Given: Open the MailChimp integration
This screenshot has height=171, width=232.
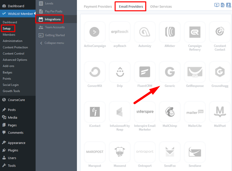Looking at the screenshot, I should coord(170,112).
